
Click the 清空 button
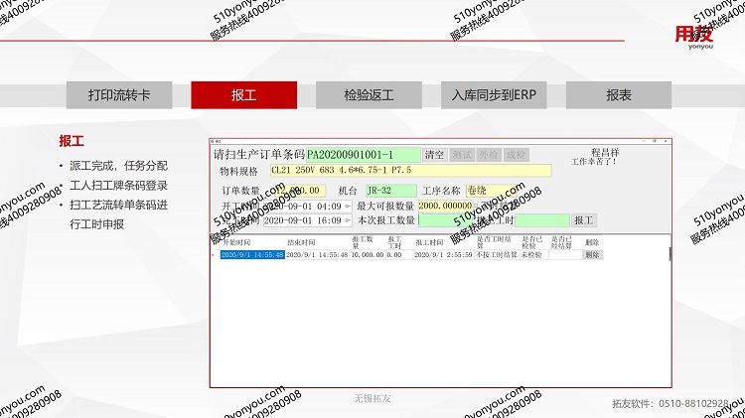[435, 155]
